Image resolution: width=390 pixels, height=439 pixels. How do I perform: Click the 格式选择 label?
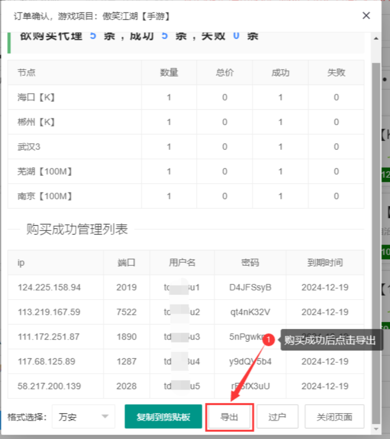(27, 417)
